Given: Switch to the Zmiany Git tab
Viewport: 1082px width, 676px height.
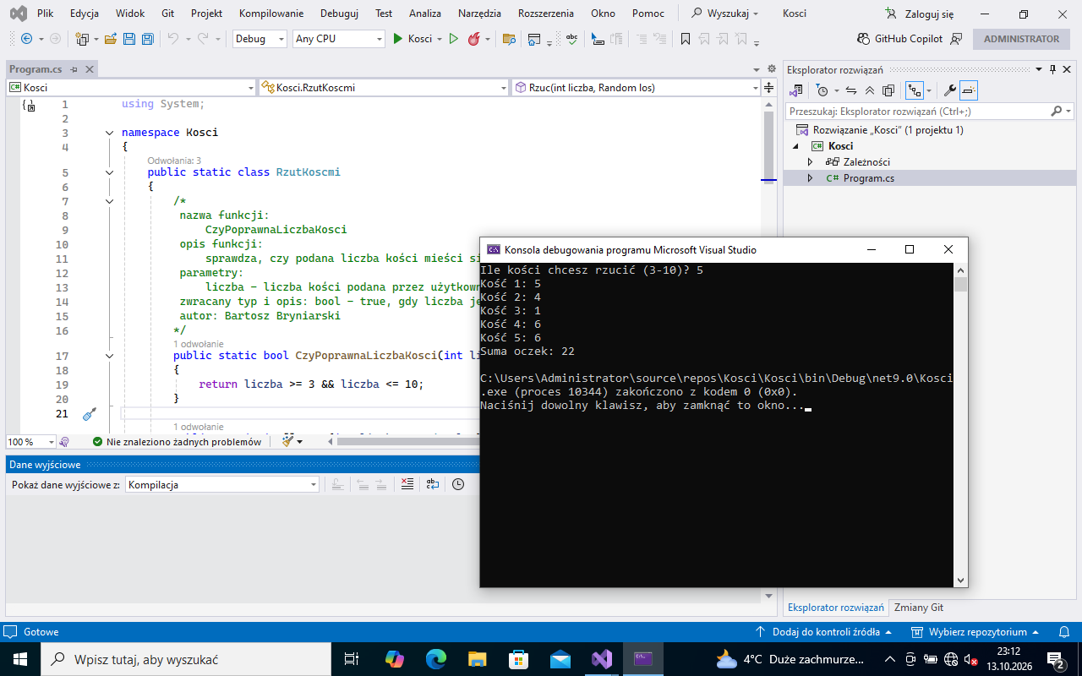Looking at the screenshot, I should point(919,608).
